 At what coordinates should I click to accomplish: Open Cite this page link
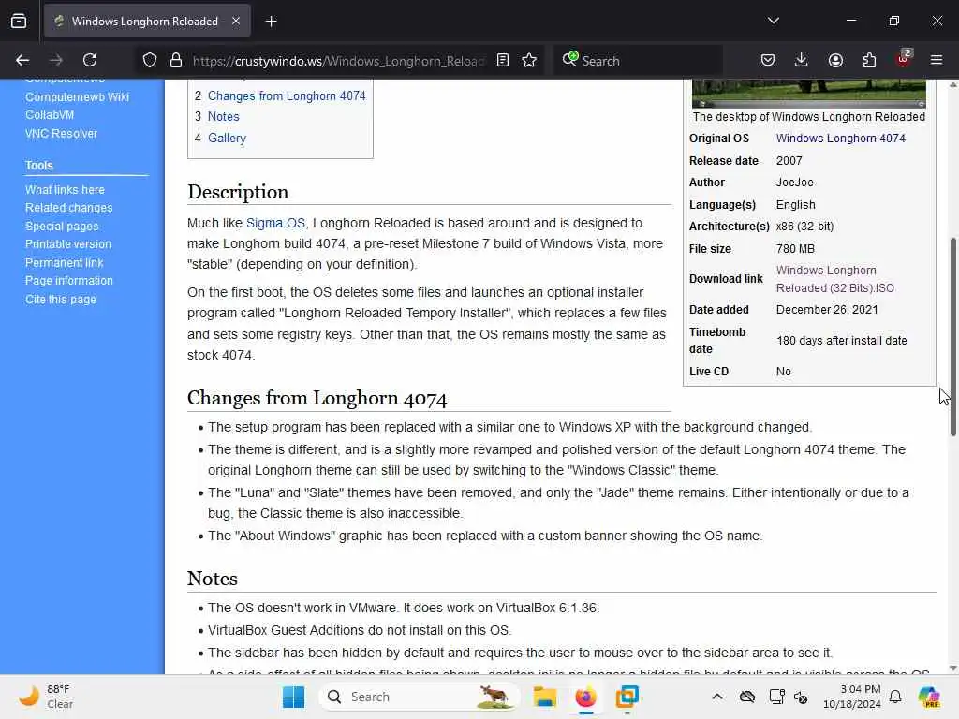[61, 299]
